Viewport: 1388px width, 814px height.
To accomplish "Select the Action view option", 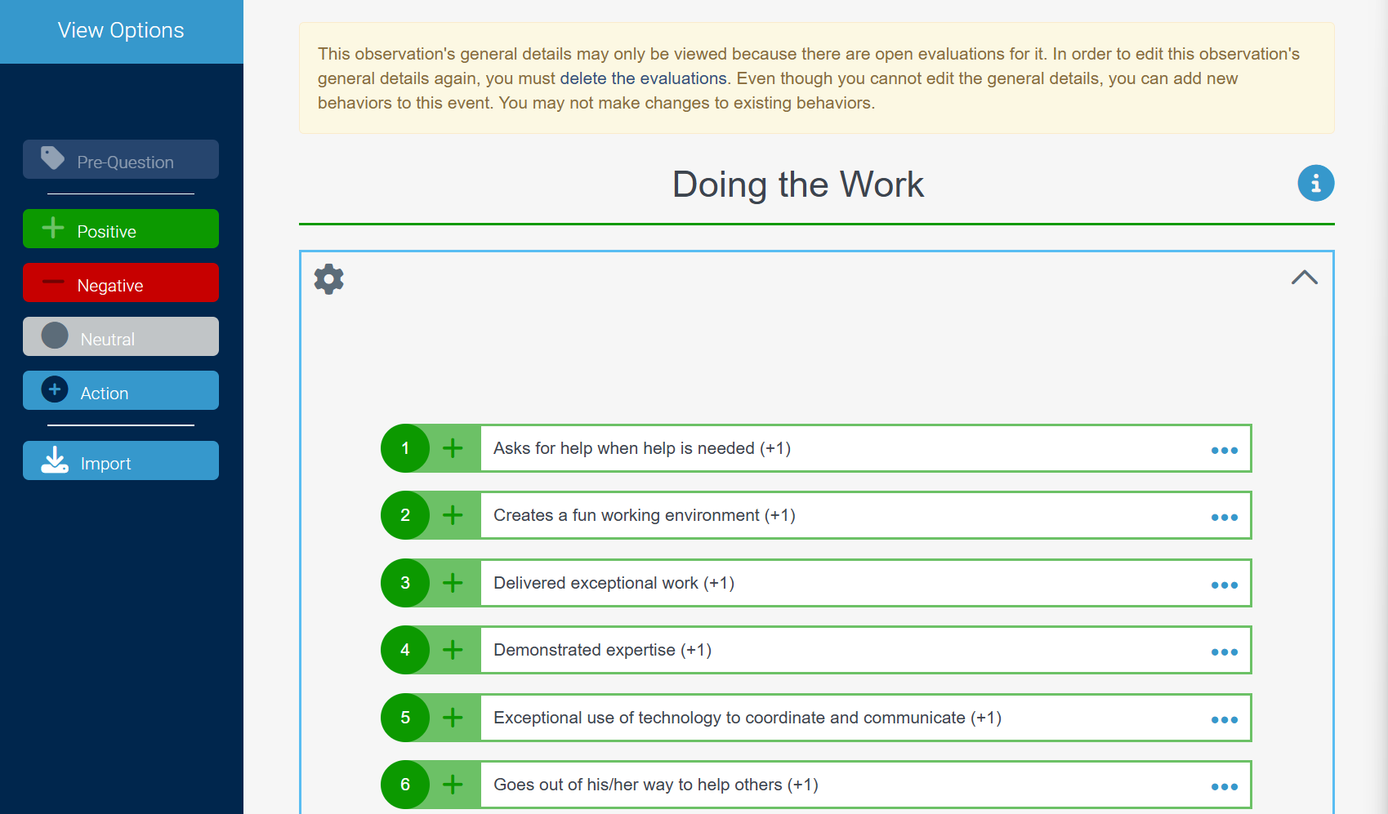I will [x=121, y=390].
